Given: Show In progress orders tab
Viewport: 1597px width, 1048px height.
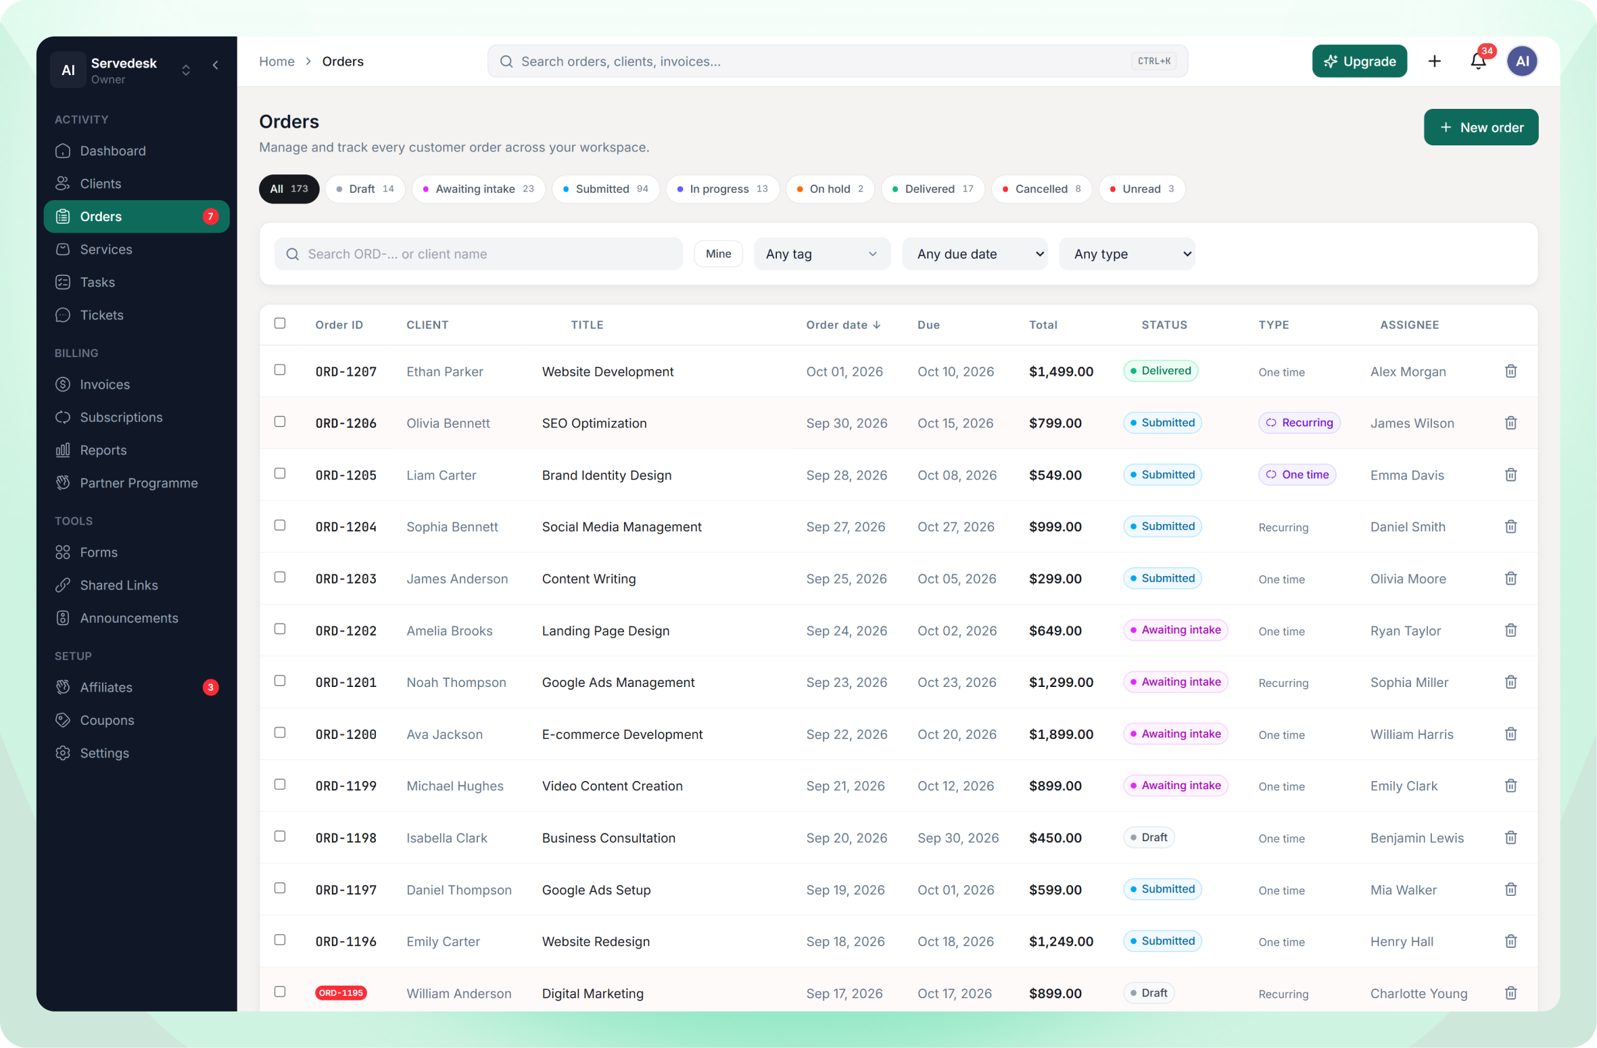Looking at the screenshot, I should tap(722, 189).
